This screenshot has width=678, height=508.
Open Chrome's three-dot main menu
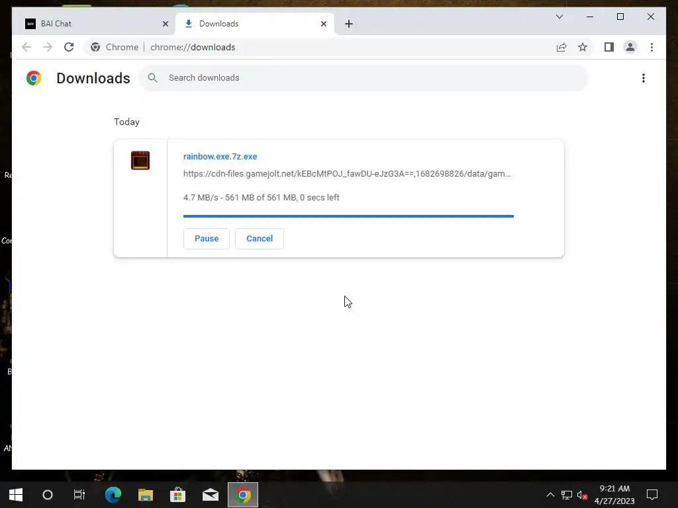click(652, 47)
